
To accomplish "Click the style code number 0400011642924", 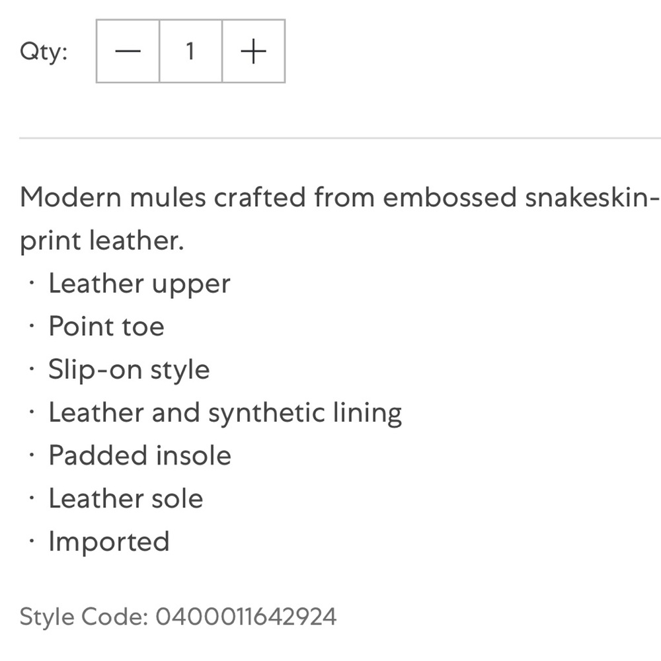I will click(246, 617).
